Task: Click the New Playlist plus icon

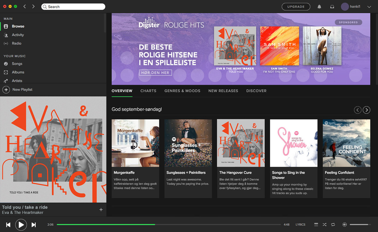Action: 6,90
